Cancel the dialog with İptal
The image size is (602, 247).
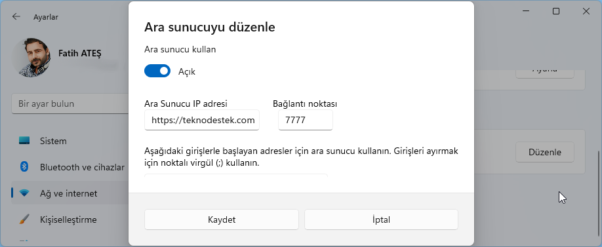381,219
